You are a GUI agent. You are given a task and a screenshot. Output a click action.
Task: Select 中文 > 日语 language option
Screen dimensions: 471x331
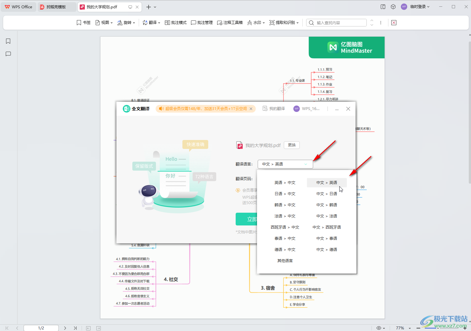(x=327, y=194)
